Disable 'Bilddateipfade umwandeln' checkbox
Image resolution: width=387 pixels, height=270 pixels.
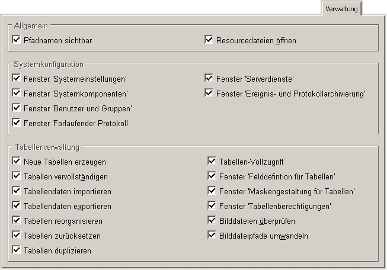(212, 235)
